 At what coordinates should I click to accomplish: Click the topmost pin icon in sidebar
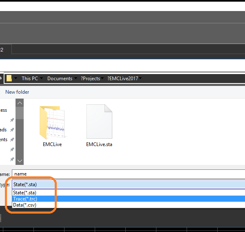tap(12, 120)
